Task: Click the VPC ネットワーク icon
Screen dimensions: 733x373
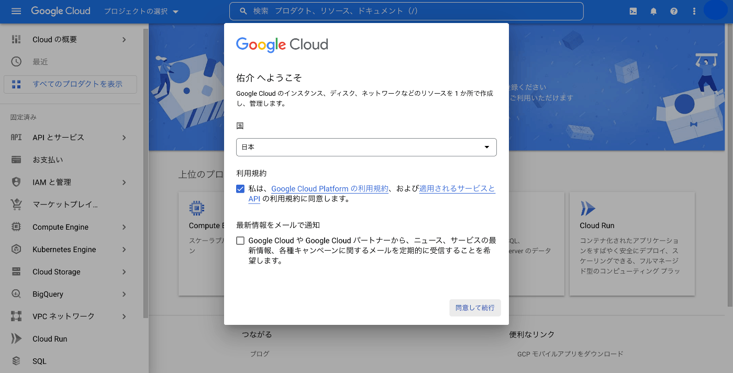Action: (x=16, y=317)
